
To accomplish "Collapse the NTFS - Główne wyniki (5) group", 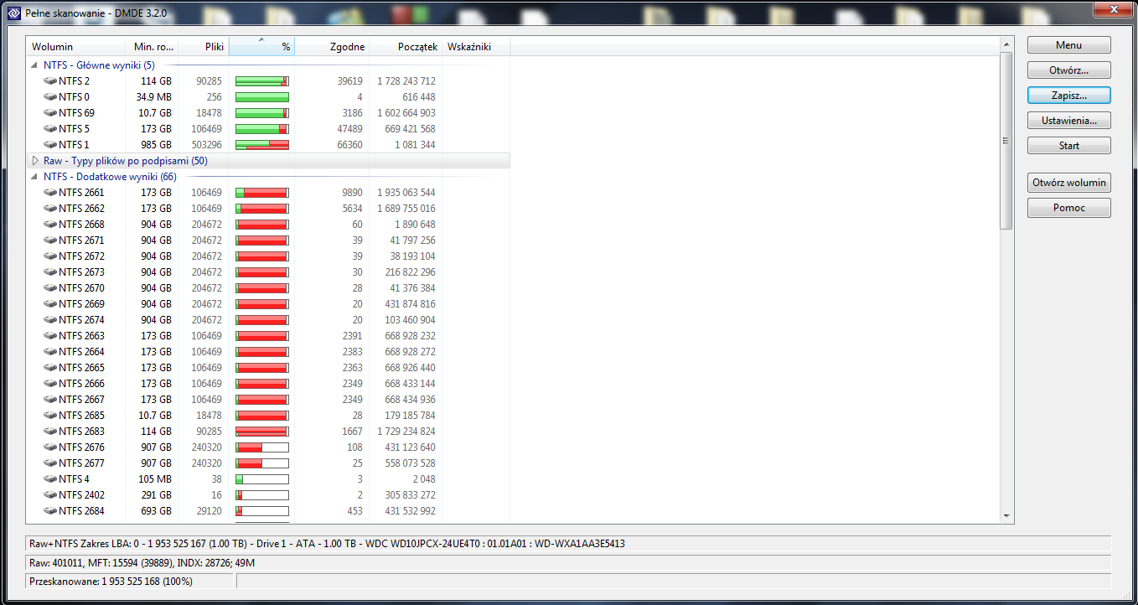I will pyautogui.click(x=34, y=65).
